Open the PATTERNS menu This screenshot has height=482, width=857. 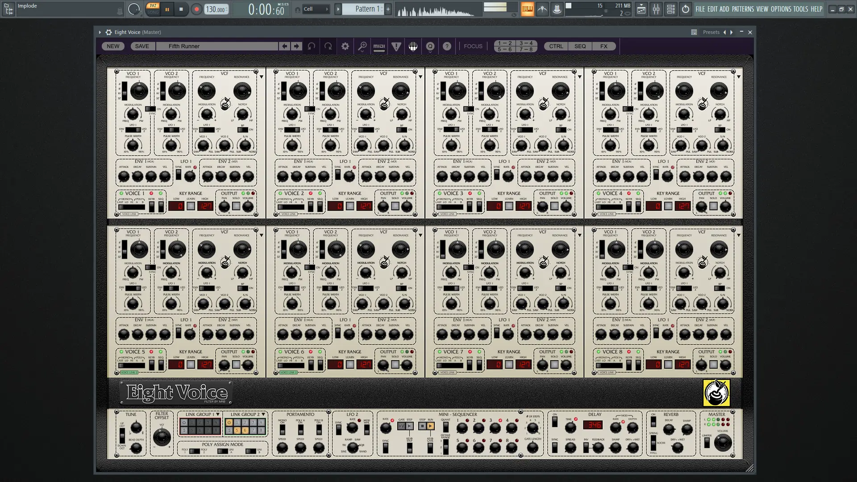(743, 9)
